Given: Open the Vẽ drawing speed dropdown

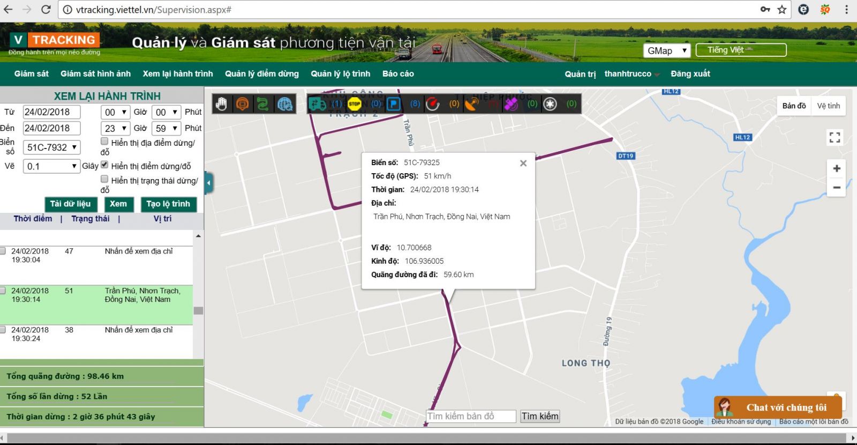Looking at the screenshot, I should (x=51, y=166).
